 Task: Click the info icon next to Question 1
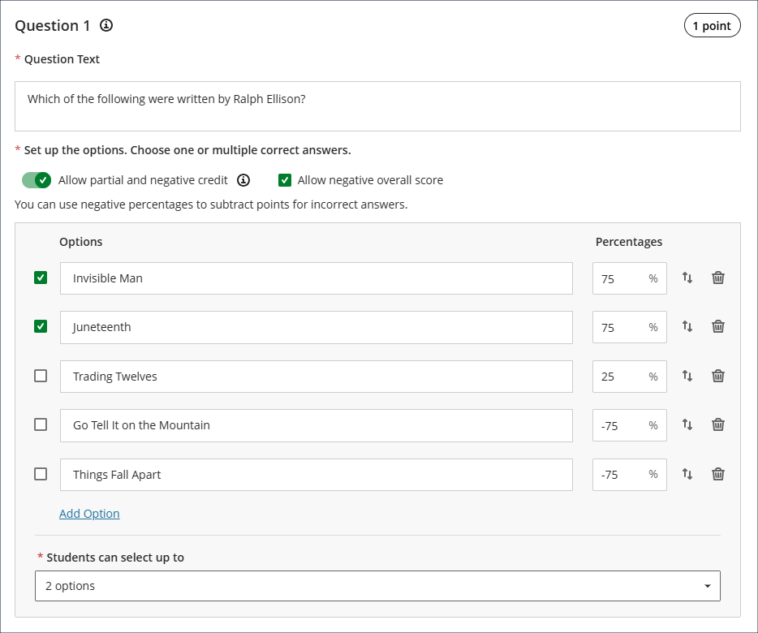[106, 26]
